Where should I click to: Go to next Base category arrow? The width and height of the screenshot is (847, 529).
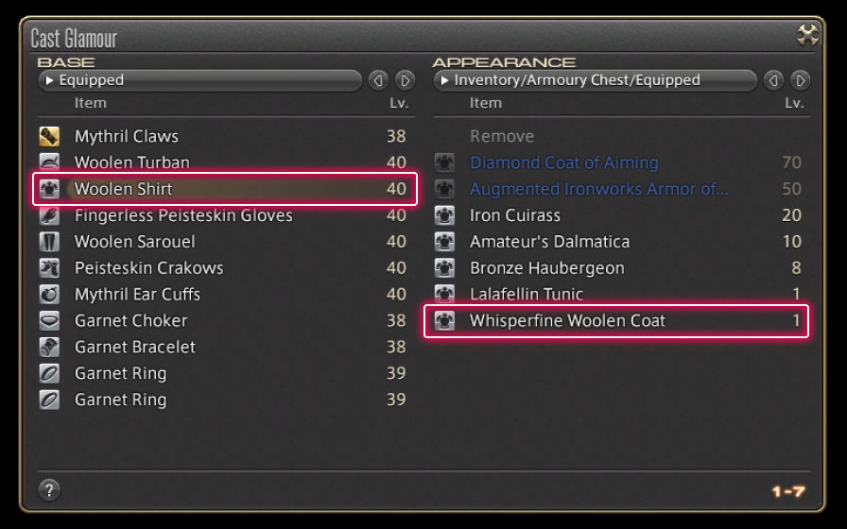pyautogui.click(x=405, y=80)
